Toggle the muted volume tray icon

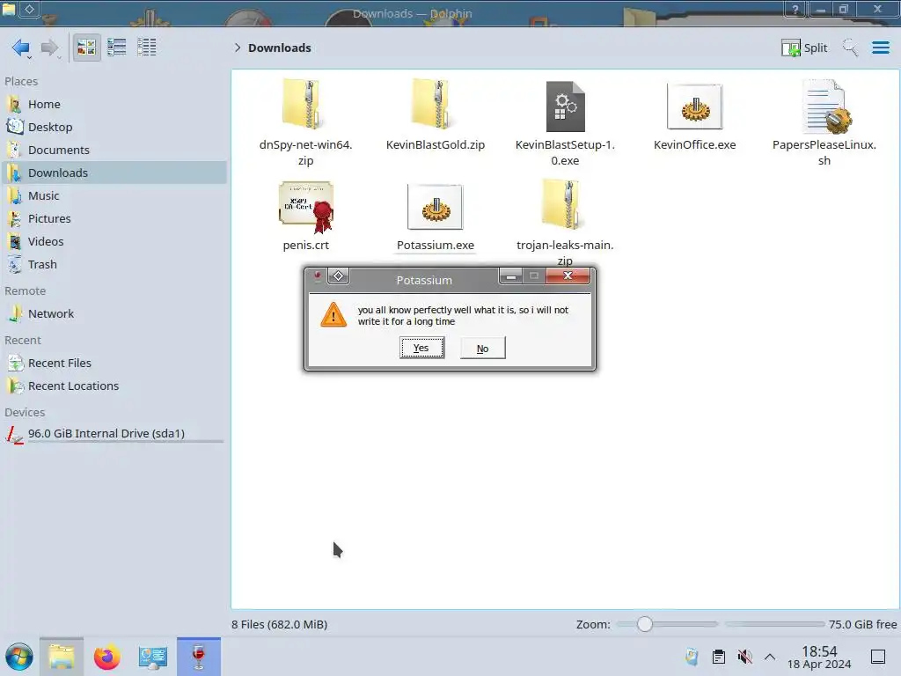pyautogui.click(x=744, y=657)
